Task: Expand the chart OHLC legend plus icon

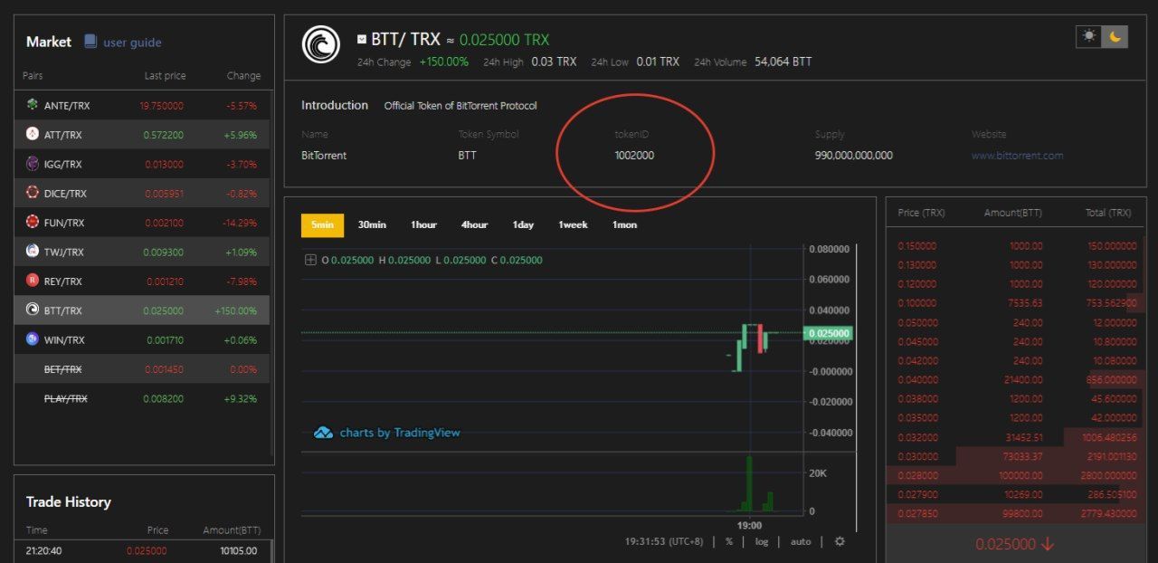Action: [x=310, y=260]
